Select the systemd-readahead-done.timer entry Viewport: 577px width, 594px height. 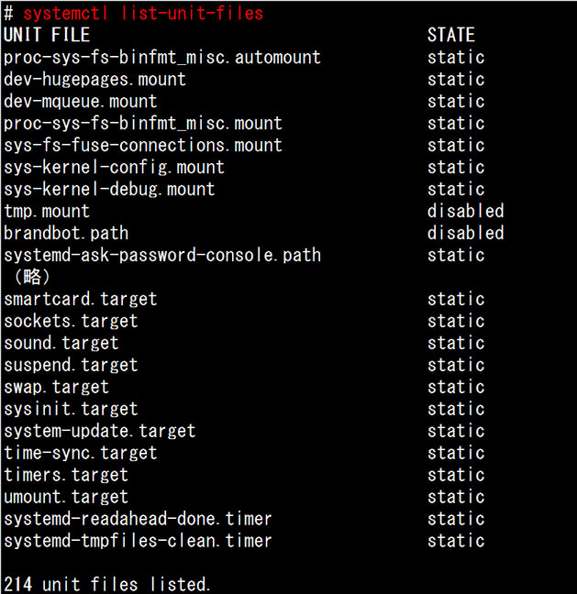138,519
